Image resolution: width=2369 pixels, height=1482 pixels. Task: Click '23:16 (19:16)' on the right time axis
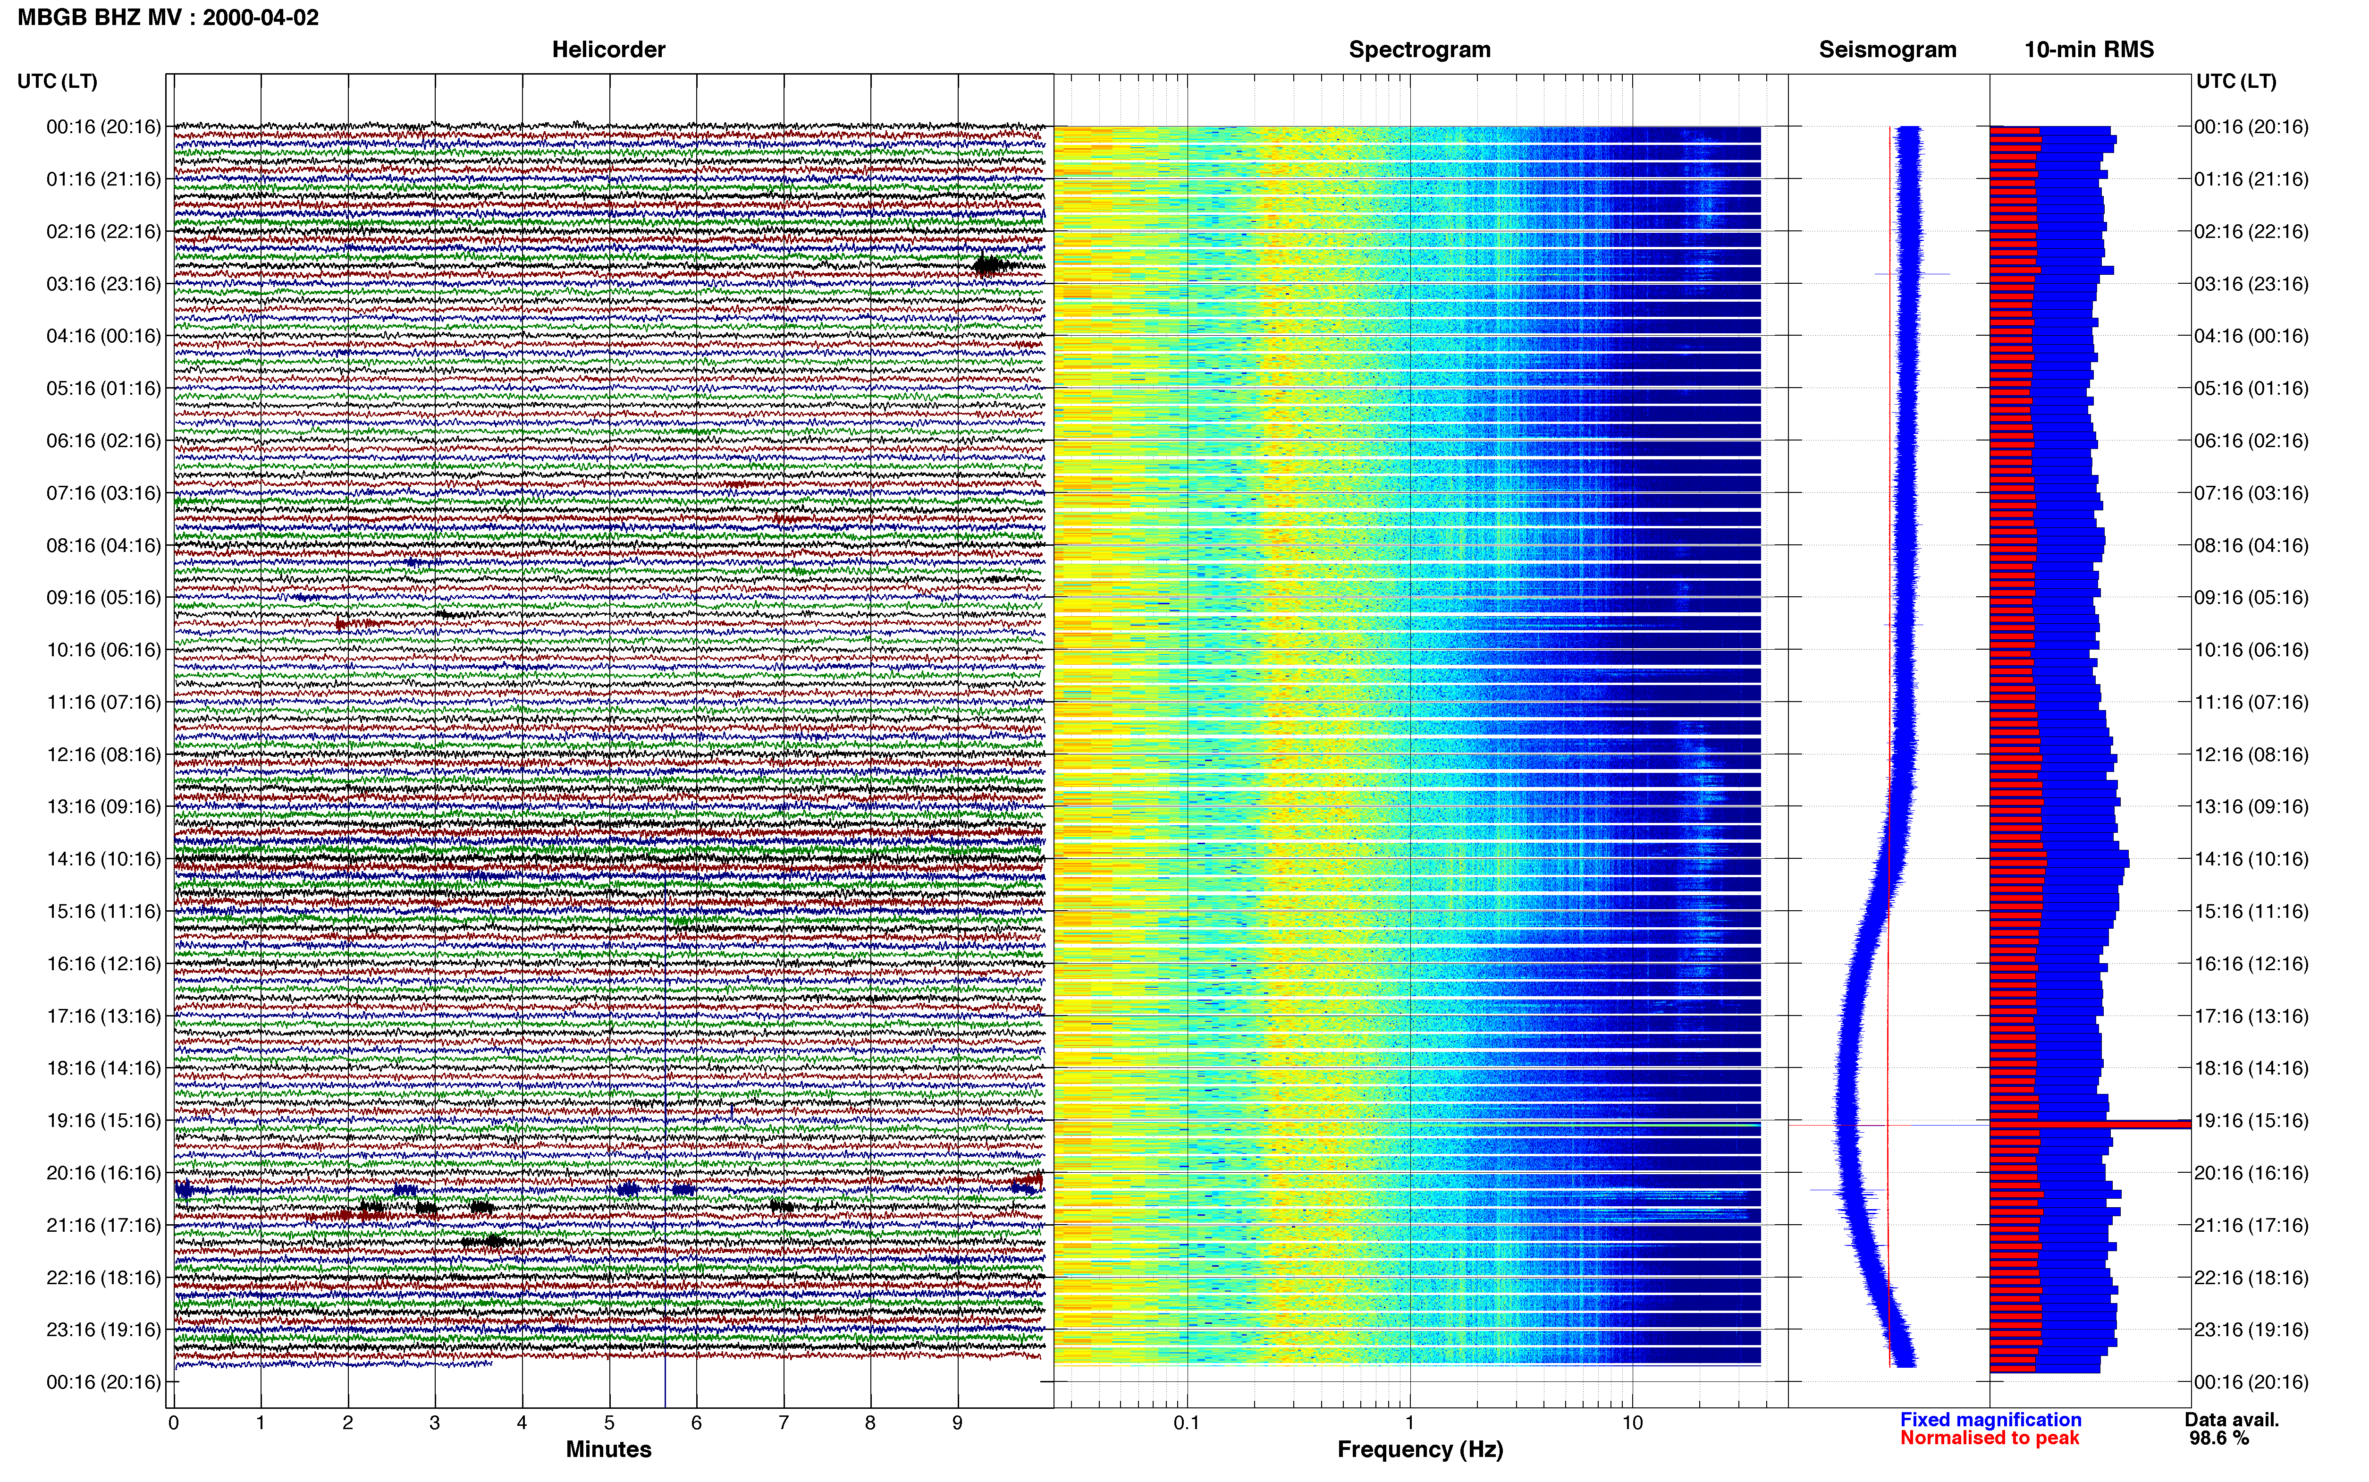pyautogui.click(x=2251, y=1330)
